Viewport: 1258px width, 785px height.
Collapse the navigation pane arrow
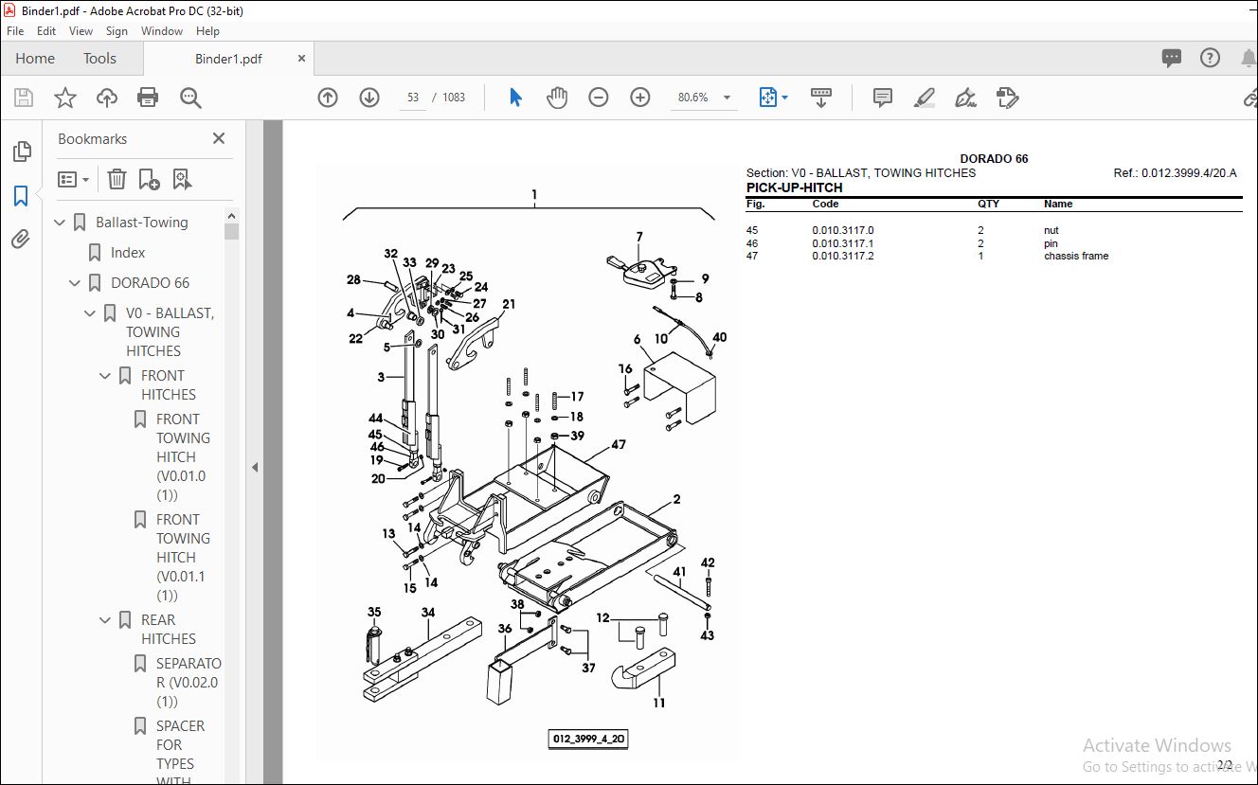click(x=254, y=467)
